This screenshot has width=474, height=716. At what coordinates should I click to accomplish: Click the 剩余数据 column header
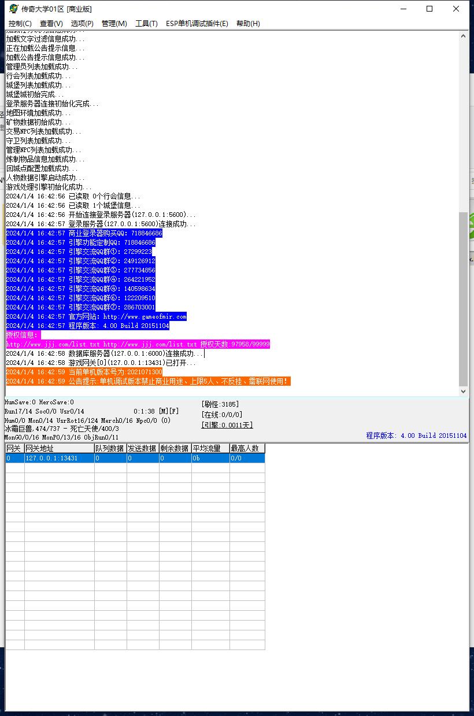point(175,448)
